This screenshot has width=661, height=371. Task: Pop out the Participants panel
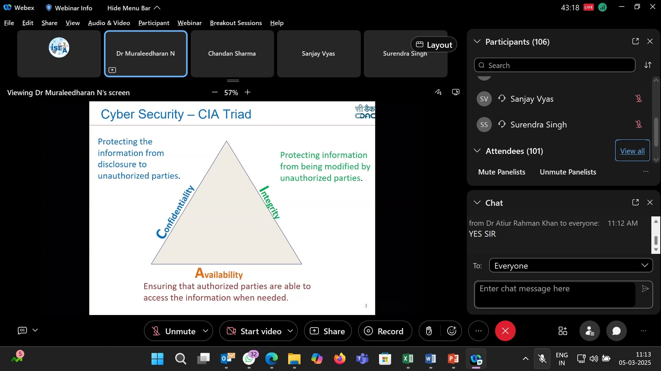click(636, 41)
